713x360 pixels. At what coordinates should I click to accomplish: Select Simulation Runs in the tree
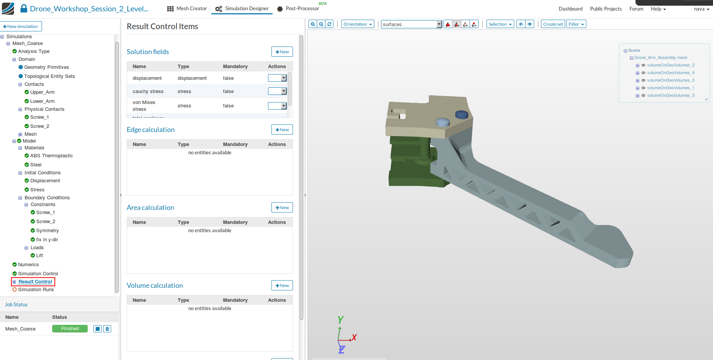pyautogui.click(x=36, y=290)
